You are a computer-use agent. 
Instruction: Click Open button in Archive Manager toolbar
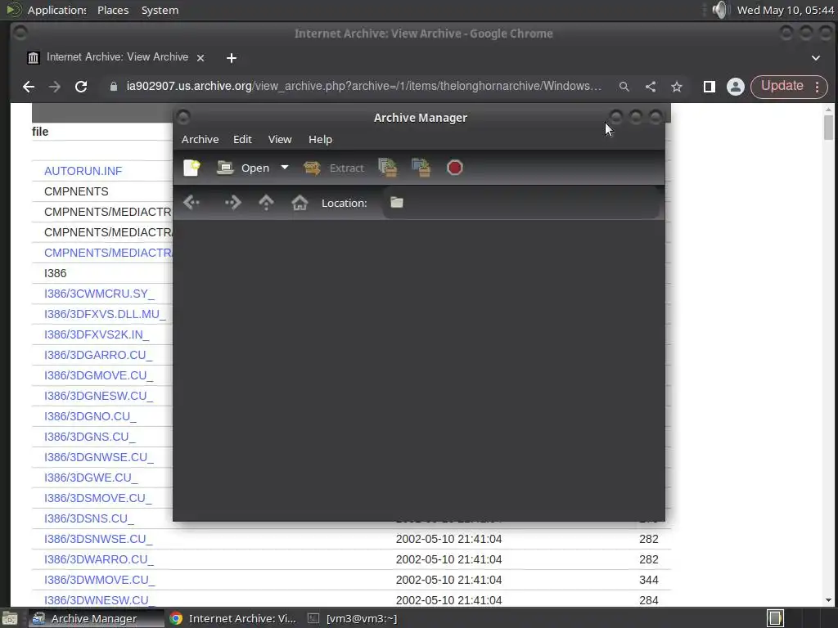pos(243,168)
